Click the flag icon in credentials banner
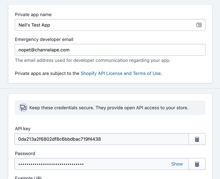The image size is (220, 179). coord(23,108)
